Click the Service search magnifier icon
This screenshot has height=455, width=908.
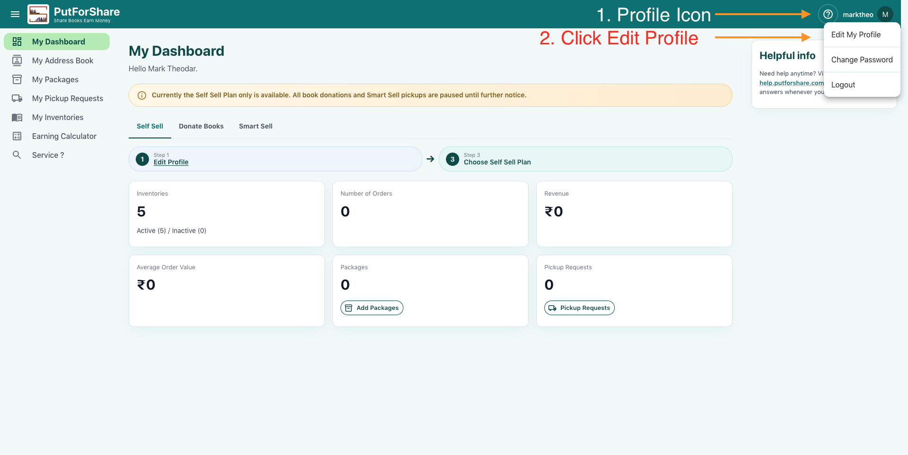17,155
